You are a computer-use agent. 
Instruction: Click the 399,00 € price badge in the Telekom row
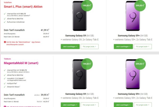pyautogui.click(x=140, y=64)
